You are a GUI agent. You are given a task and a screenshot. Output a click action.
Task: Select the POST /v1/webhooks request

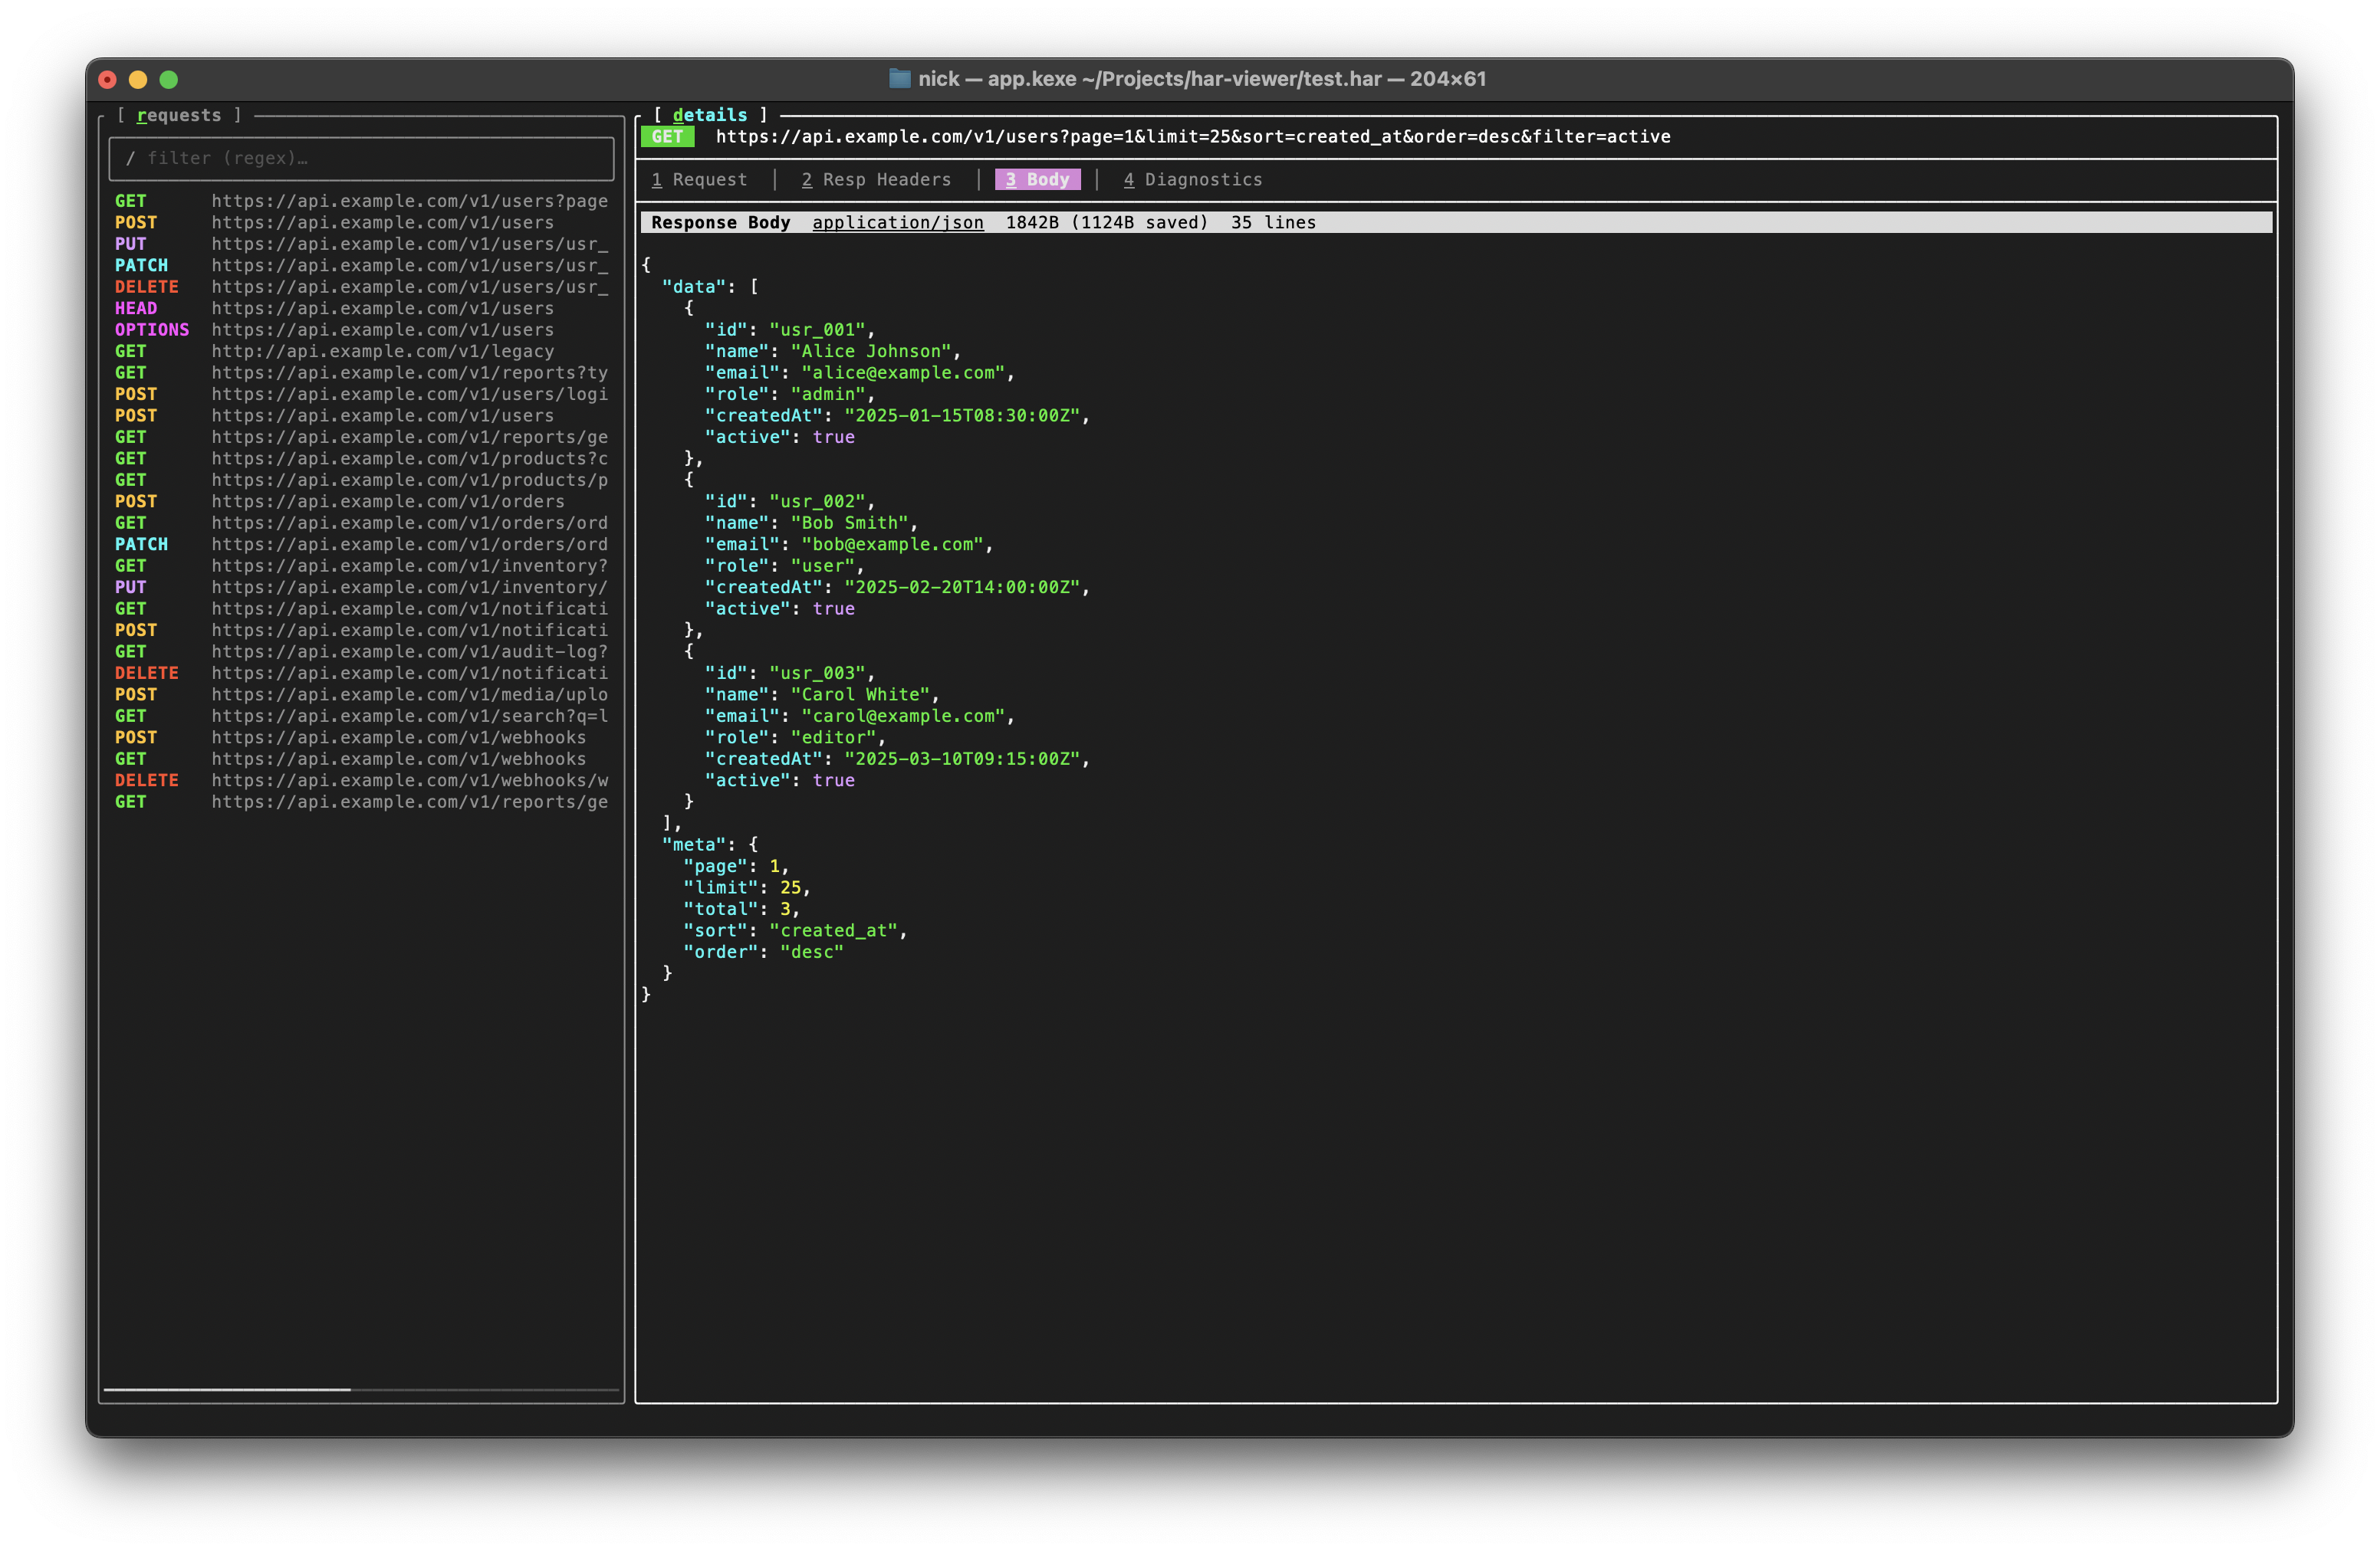tap(361, 737)
